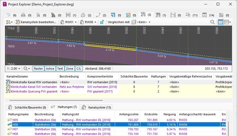Click the Kanalsystem bearbeiten... button

[x=36, y=22]
